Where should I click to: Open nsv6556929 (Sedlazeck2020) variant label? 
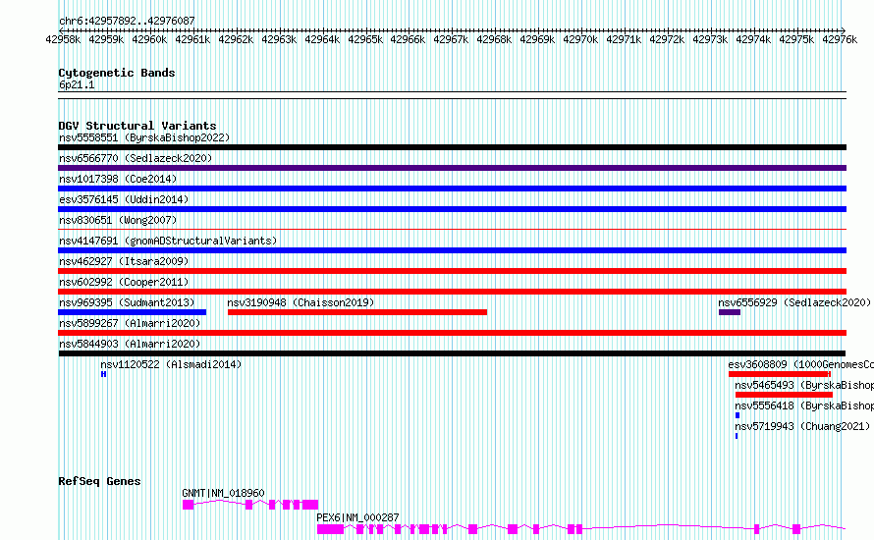tap(794, 302)
